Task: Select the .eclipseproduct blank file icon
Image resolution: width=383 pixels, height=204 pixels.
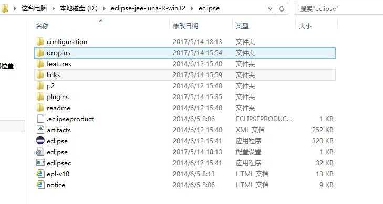Action: (x=40, y=119)
